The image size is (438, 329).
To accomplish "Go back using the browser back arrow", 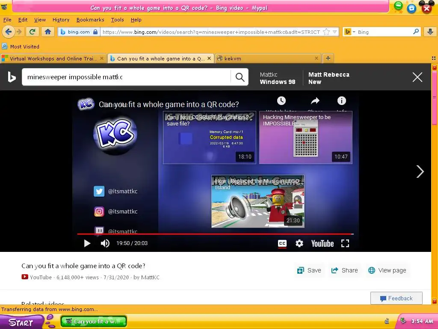I will [x=8, y=32].
